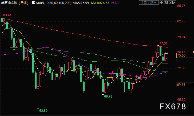Click the 75.66 current price tag
This screenshot has width=194, height=116.
185,55
